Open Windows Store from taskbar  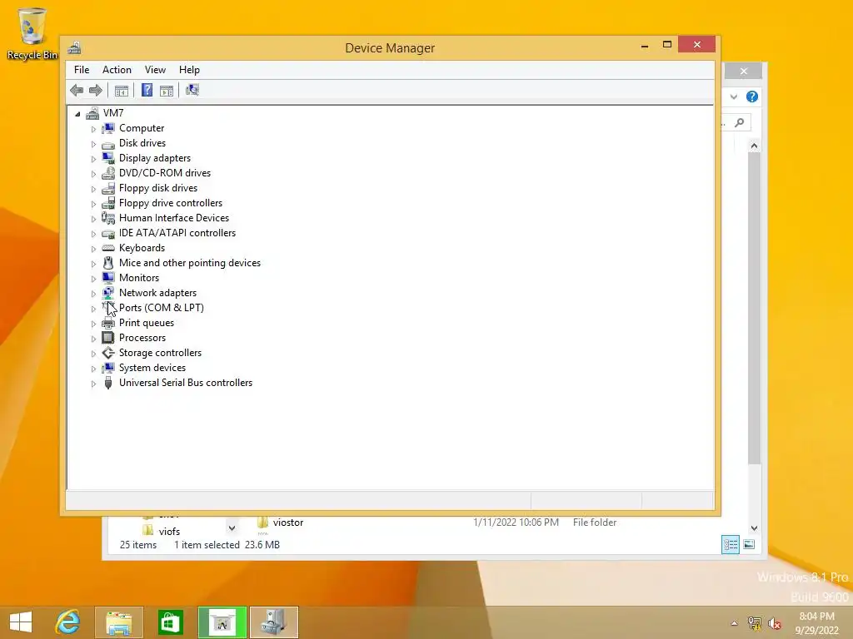[x=170, y=622]
